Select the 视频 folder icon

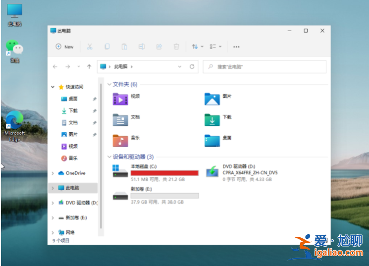(120, 99)
